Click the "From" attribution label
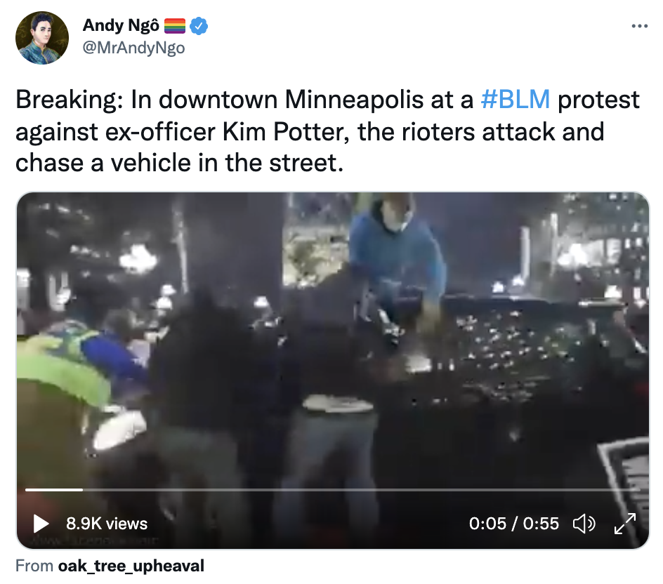 pyautogui.click(x=34, y=566)
